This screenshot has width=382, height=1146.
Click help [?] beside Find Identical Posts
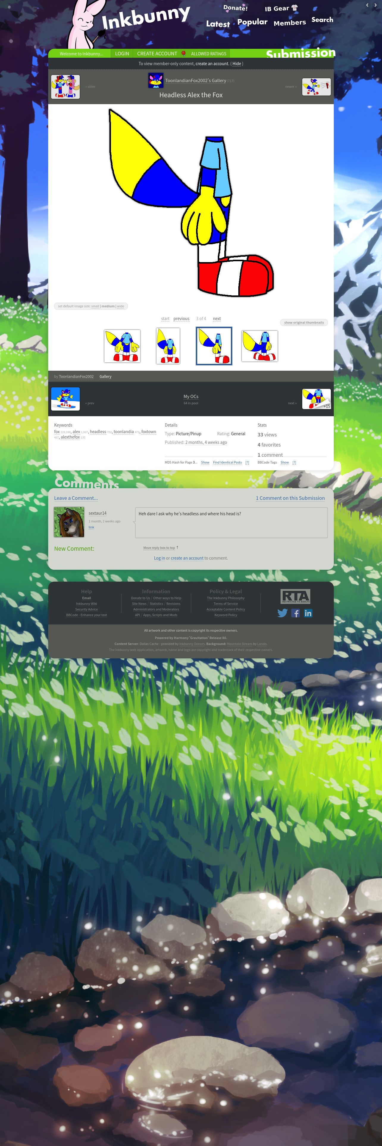coord(247,462)
